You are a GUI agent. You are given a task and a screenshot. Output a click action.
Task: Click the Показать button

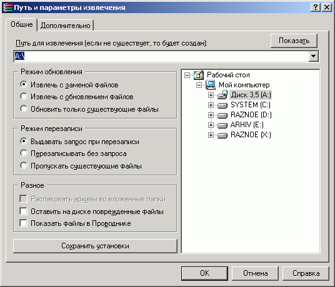click(x=294, y=41)
